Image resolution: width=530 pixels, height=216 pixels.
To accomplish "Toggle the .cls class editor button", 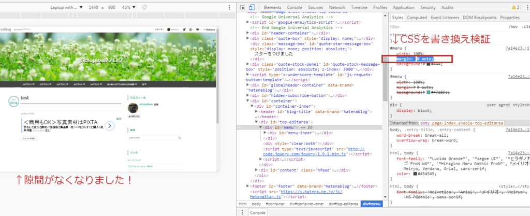I will coord(525,27).
